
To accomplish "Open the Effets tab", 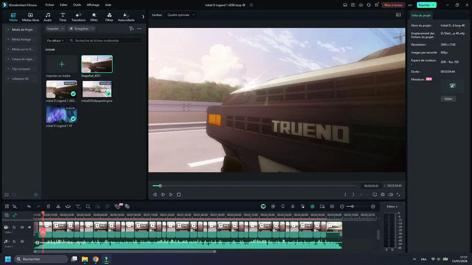I will click(94, 17).
